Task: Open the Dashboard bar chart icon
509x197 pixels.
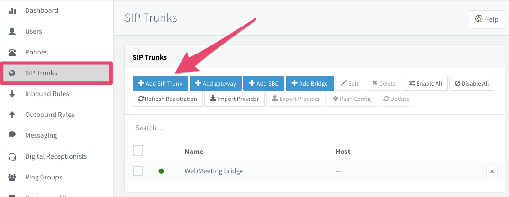Action: click(12, 11)
